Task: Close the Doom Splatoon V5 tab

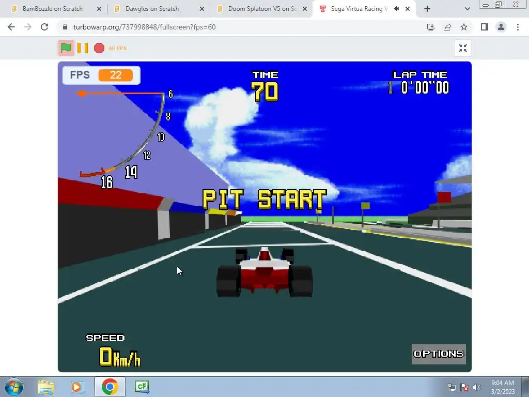Action: (305, 9)
